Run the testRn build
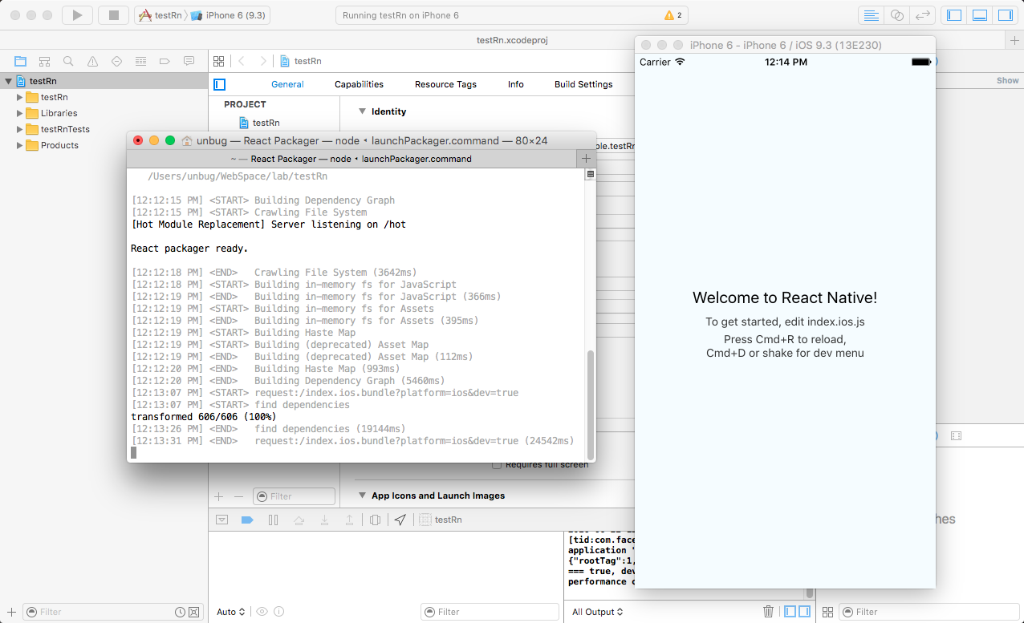The width and height of the screenshot is (1024, 623). coord(77,15)
